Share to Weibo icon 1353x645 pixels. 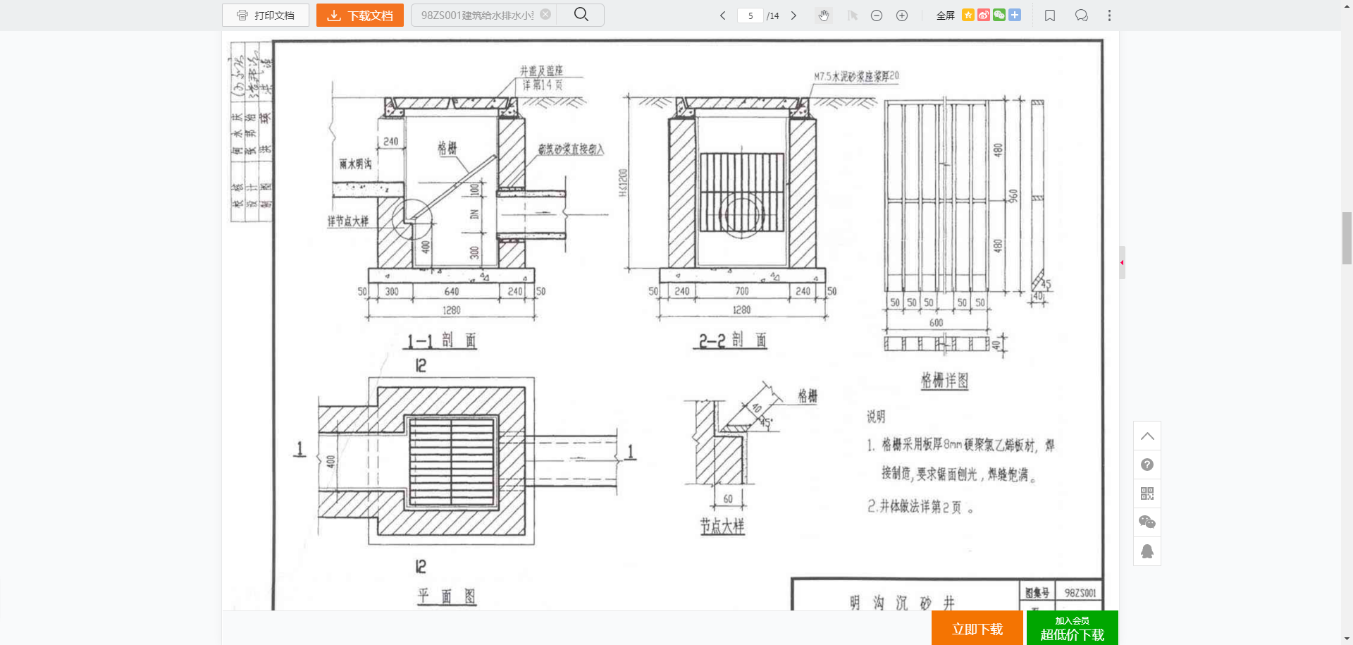point(984,15)
